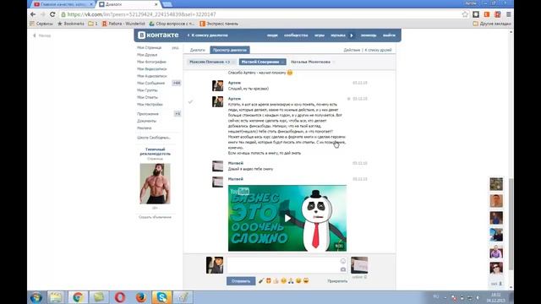Image resolution: width=541 pixels, height=304 pixels.
Task: Reload the page with the refresh icon
Action: (x=52, y=14)
